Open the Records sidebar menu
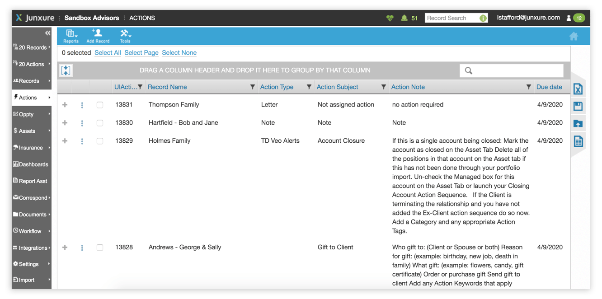The width and height of the screenshot is (602, 299). click(x=32, y=81)
